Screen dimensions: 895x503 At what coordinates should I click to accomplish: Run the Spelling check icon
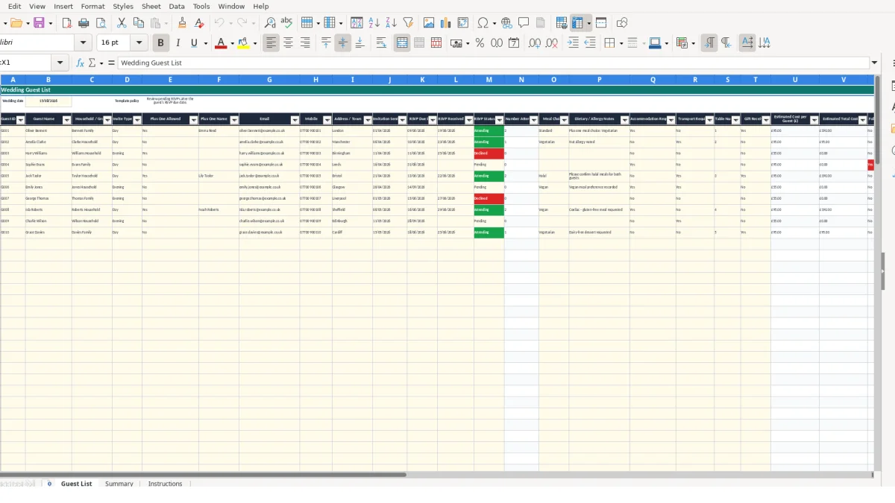286,23
